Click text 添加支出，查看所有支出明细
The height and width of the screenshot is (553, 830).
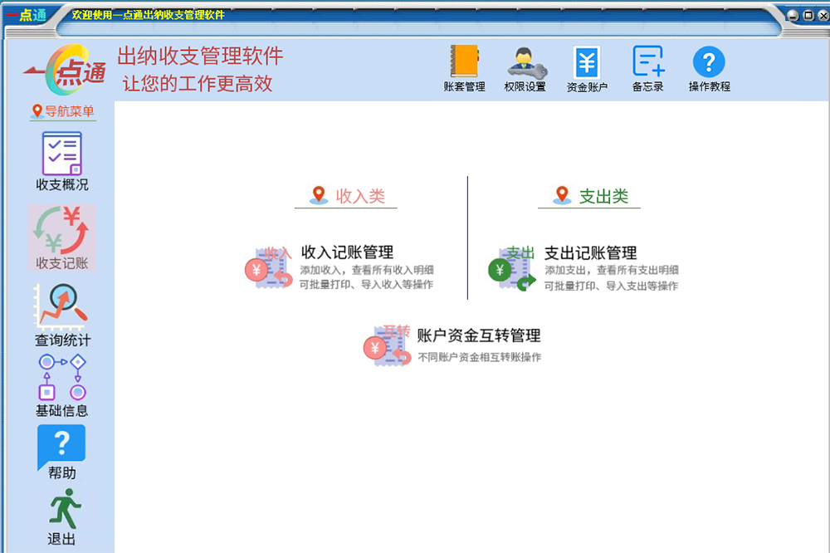[x=612, y=270]
